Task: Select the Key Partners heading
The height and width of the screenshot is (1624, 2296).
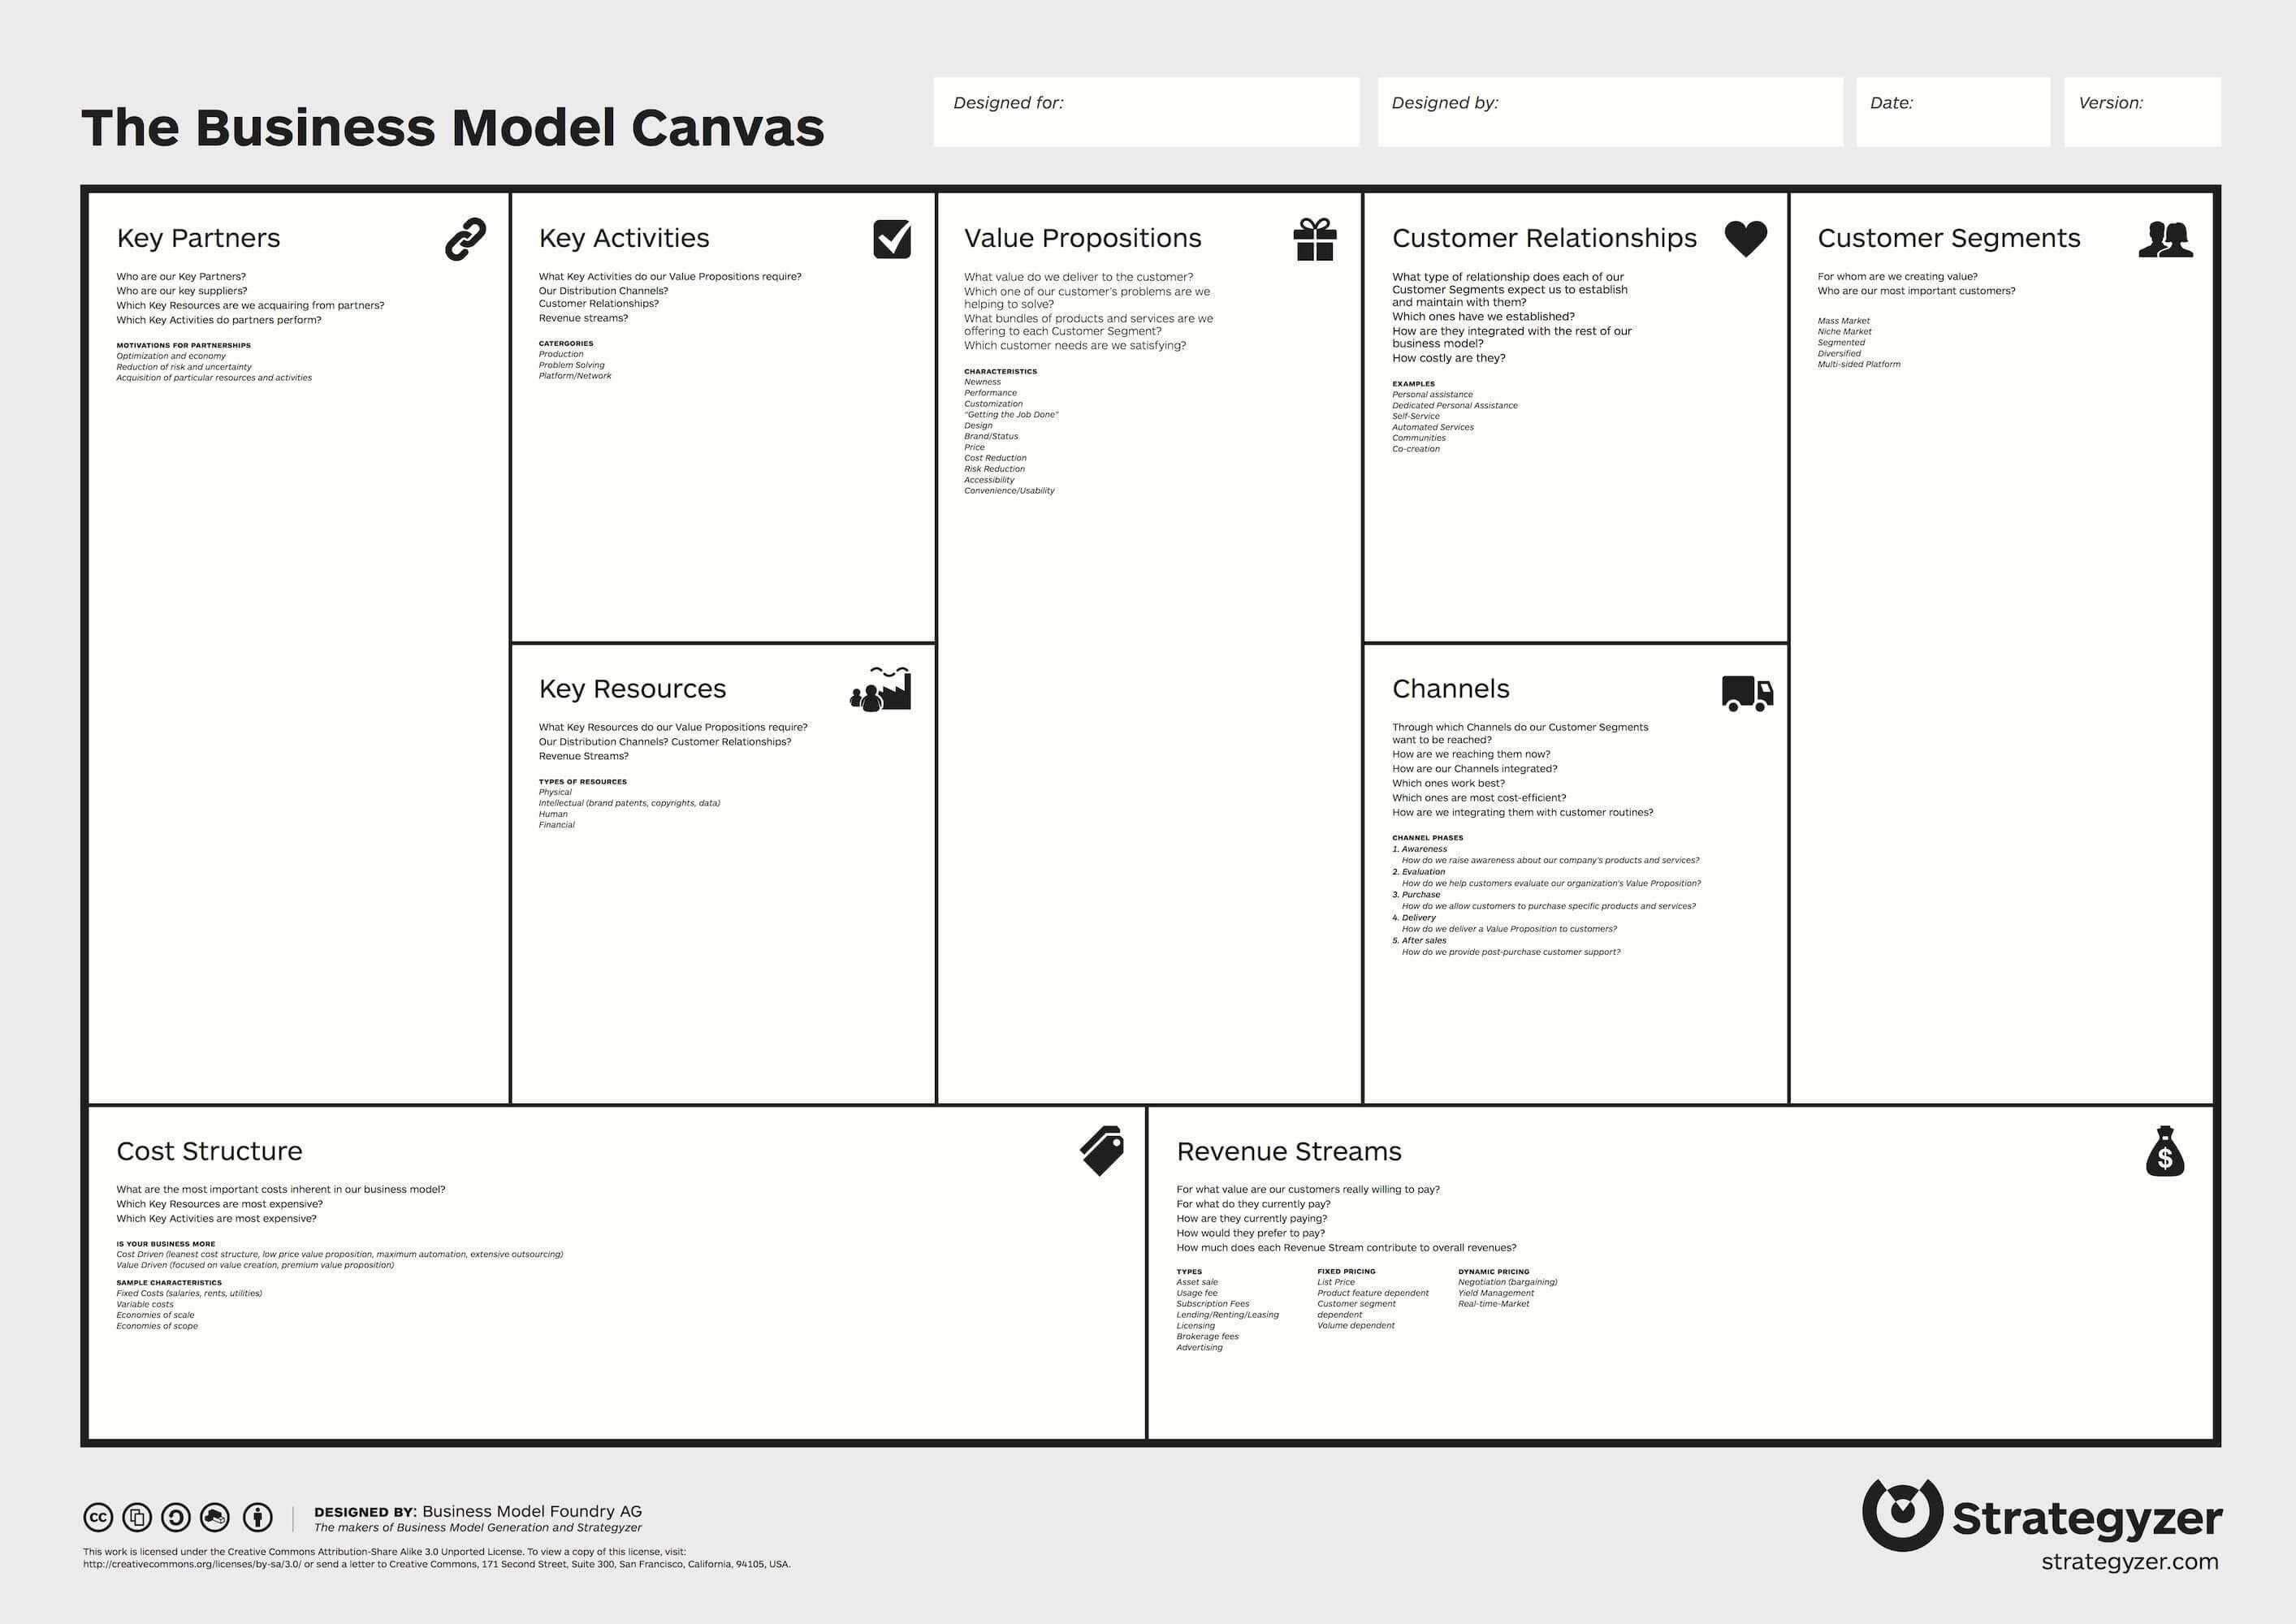Action: click(x=198, y=238)
